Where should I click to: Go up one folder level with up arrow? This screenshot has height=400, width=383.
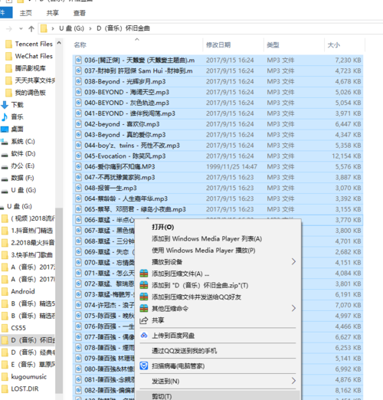click(x=31, y=28)
